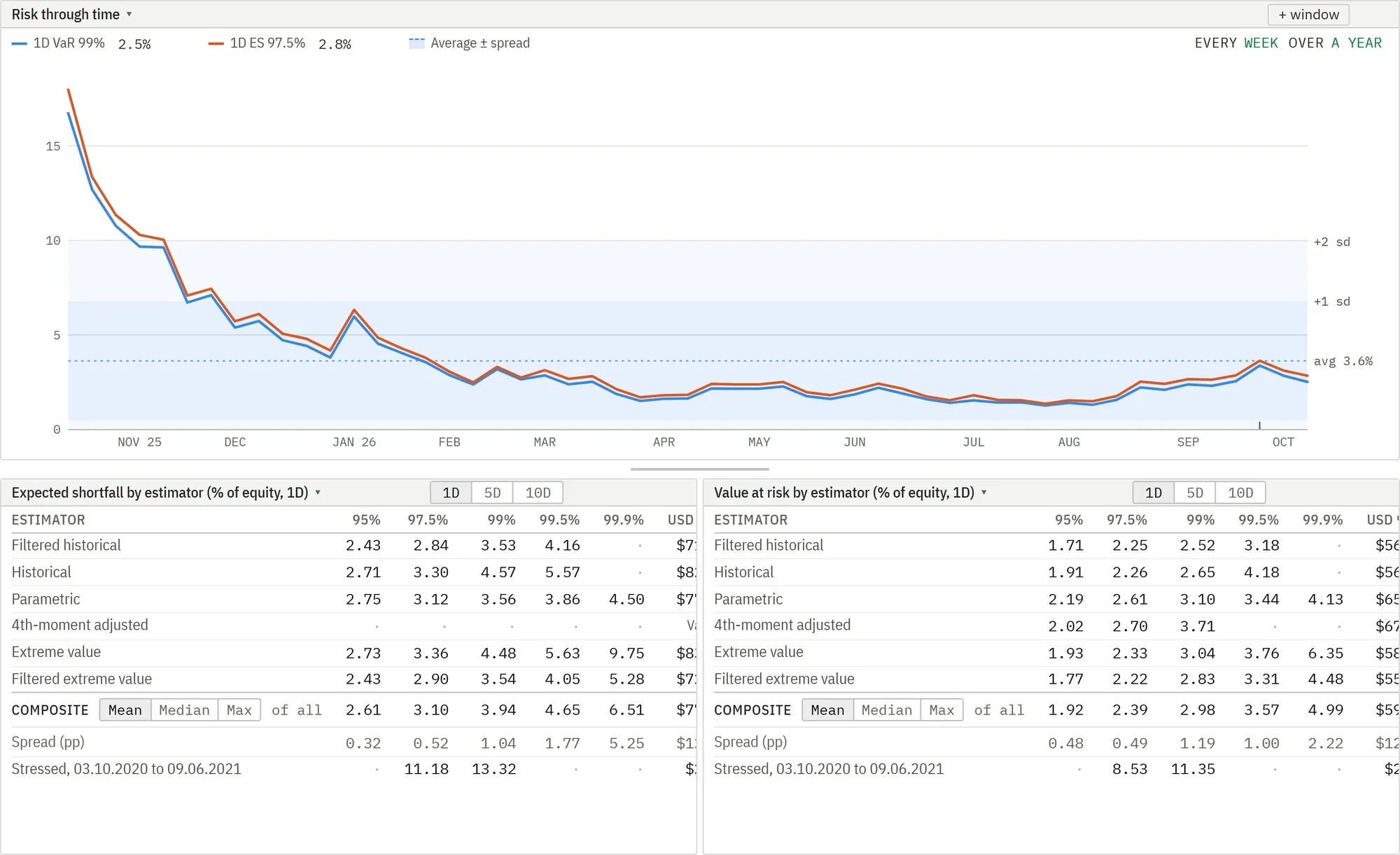
Task: Click the blue 1D VaR 99% legend line
Action: [20, 43]
